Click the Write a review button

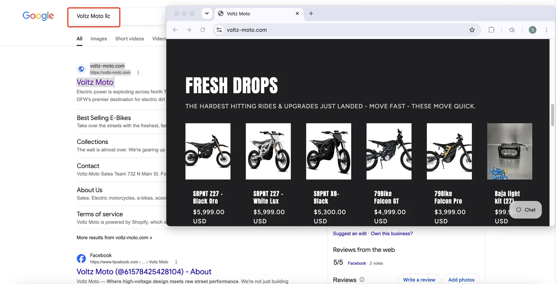coord(419,280)
